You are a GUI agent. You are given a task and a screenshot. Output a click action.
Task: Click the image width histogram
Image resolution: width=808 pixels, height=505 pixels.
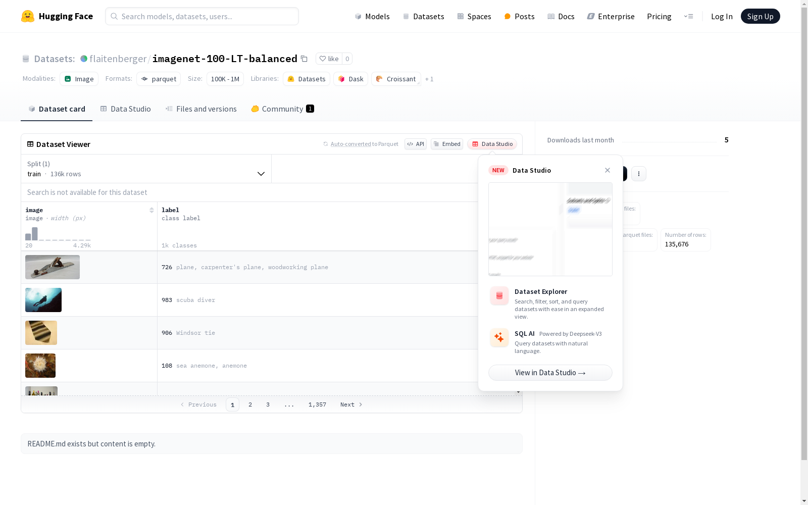pos(58,234)
